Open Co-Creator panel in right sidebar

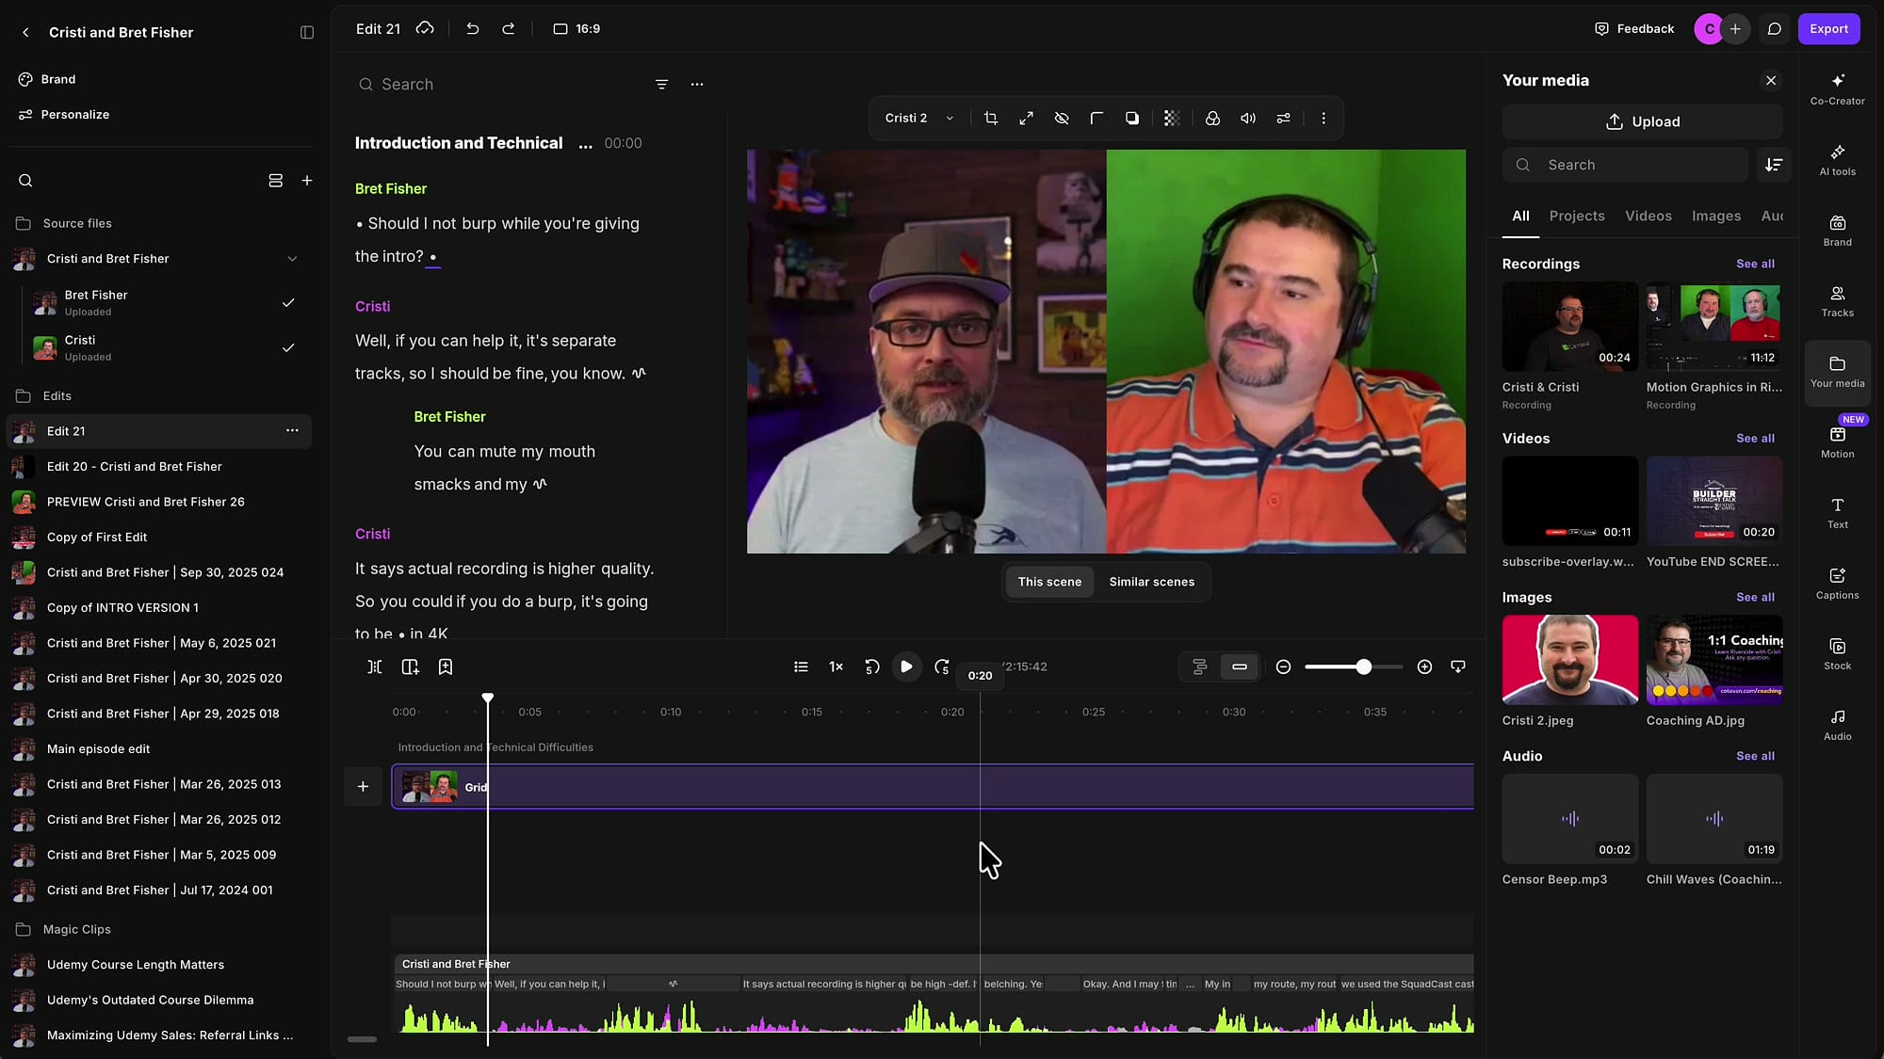1837,88
